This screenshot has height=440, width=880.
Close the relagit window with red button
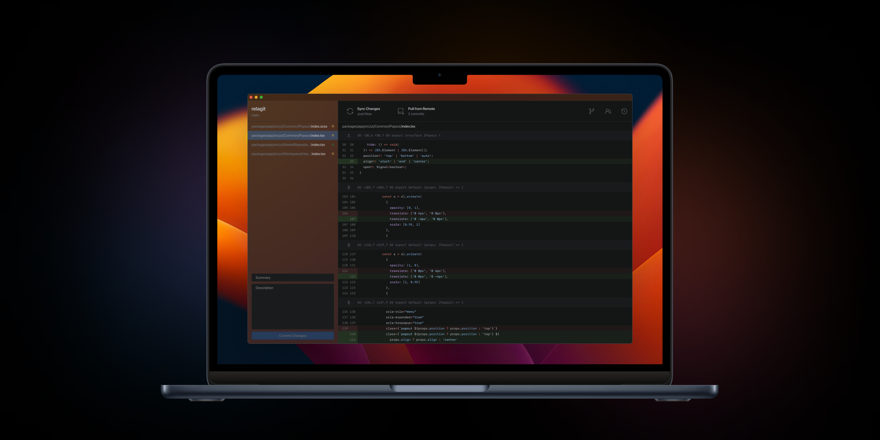coord(251,97)
